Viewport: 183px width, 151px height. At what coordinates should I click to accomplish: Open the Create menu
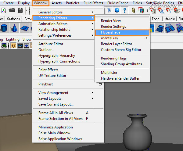pyautogui.click(x=9, y=3)
